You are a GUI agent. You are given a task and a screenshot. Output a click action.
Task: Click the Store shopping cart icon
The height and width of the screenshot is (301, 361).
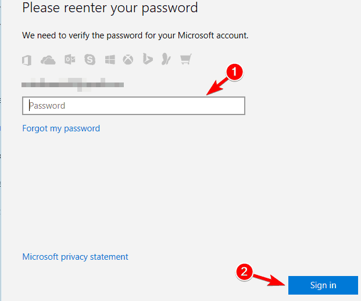pos(185,59)
